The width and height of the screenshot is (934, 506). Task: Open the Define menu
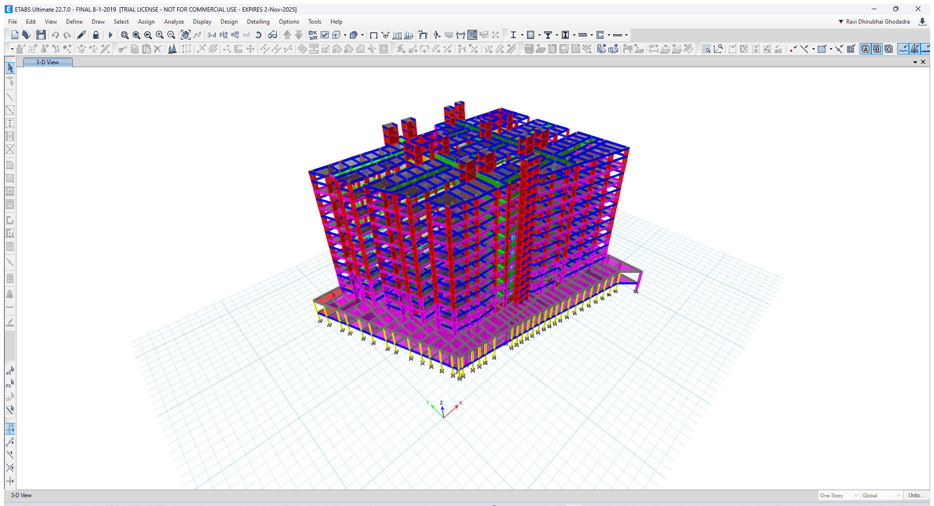pos(74,22)
